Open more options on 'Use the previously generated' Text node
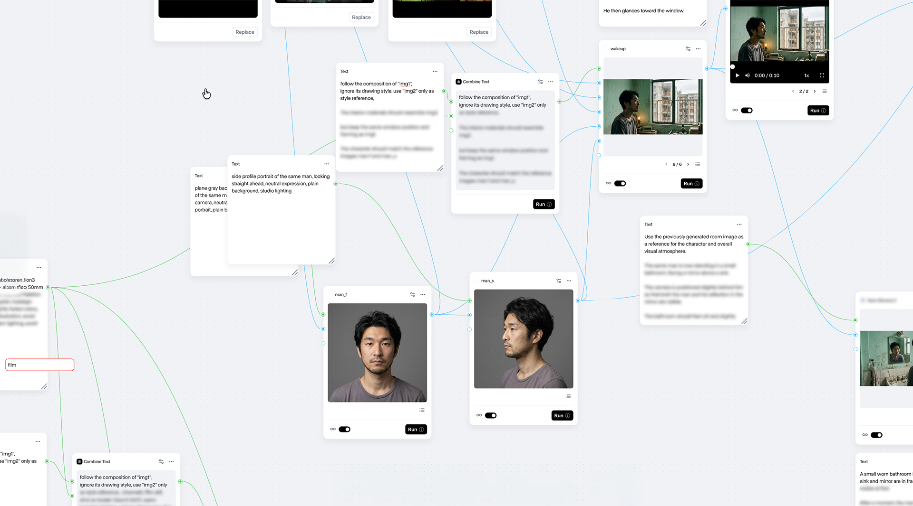The width and height of the screenshot is (913, 506). click(739, 225)
